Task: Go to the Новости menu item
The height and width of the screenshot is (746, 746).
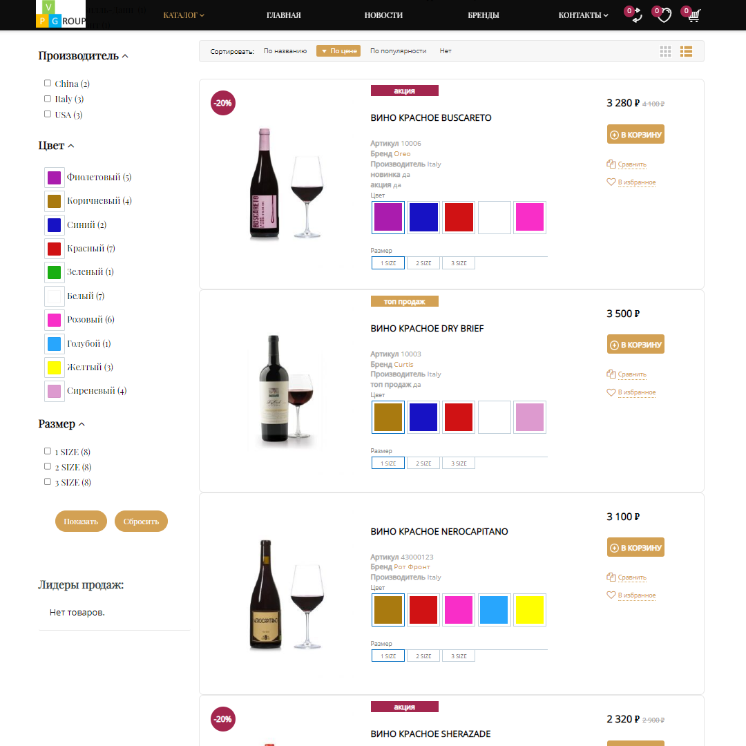Action: pos(383,15)
